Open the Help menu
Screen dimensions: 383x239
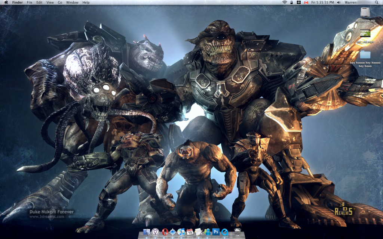tap(86, 3)
